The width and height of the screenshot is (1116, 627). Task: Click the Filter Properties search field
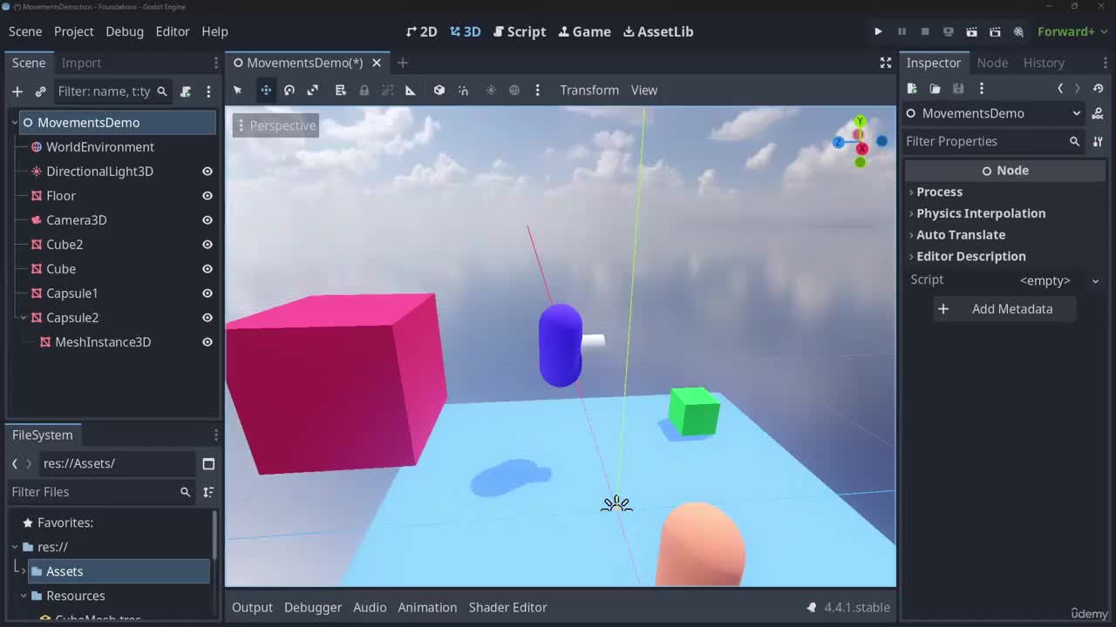[993, 141]
